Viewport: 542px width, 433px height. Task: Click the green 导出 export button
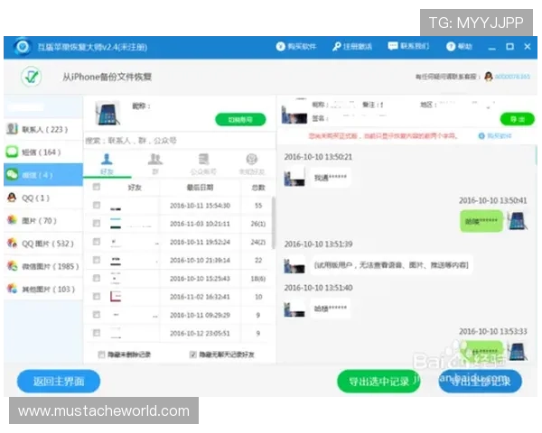click(x=517, y=119)
